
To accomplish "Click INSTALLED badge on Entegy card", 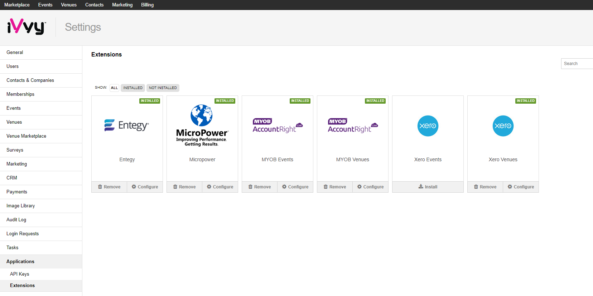I will 150,101.
